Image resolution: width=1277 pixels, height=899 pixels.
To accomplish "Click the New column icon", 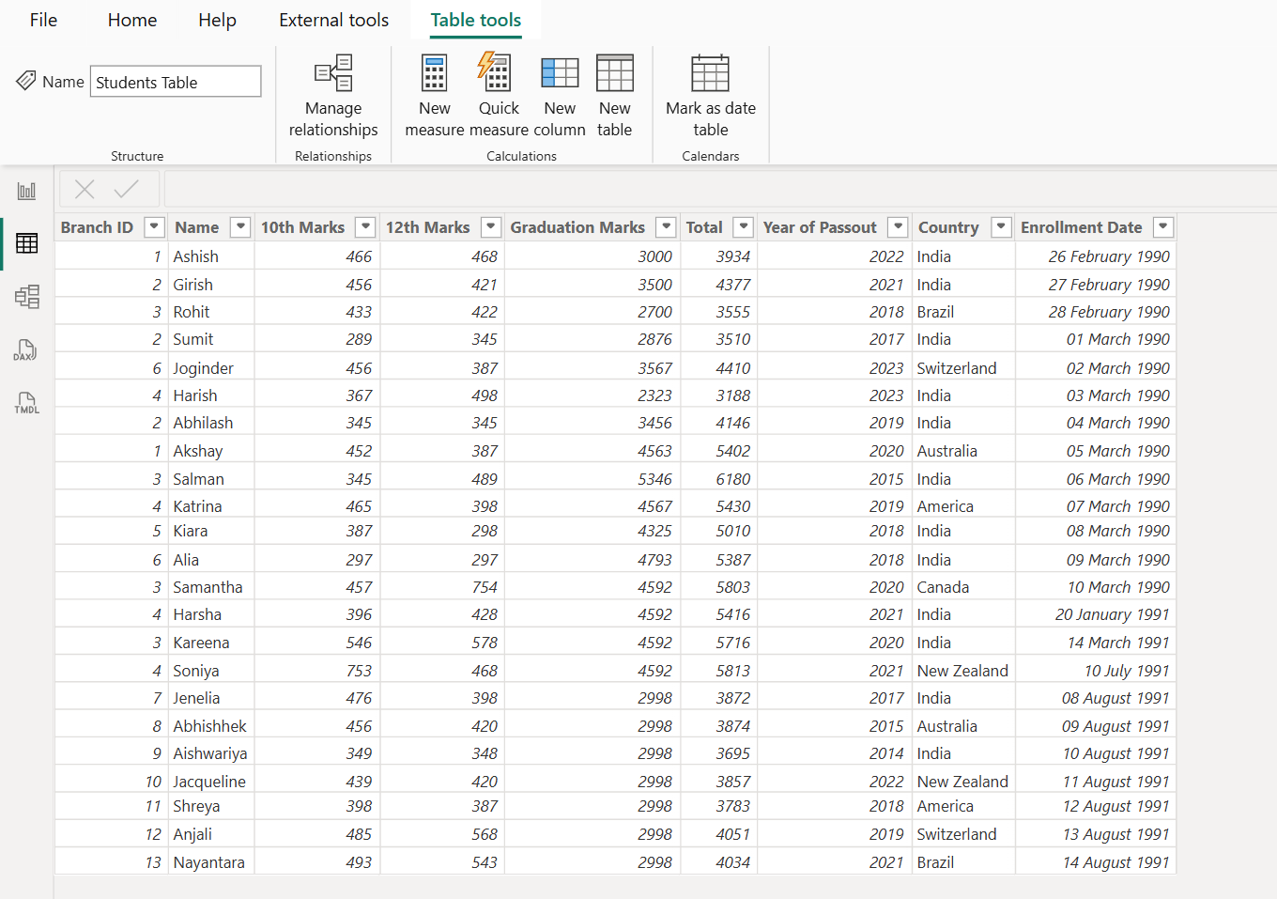I will 560,91.
